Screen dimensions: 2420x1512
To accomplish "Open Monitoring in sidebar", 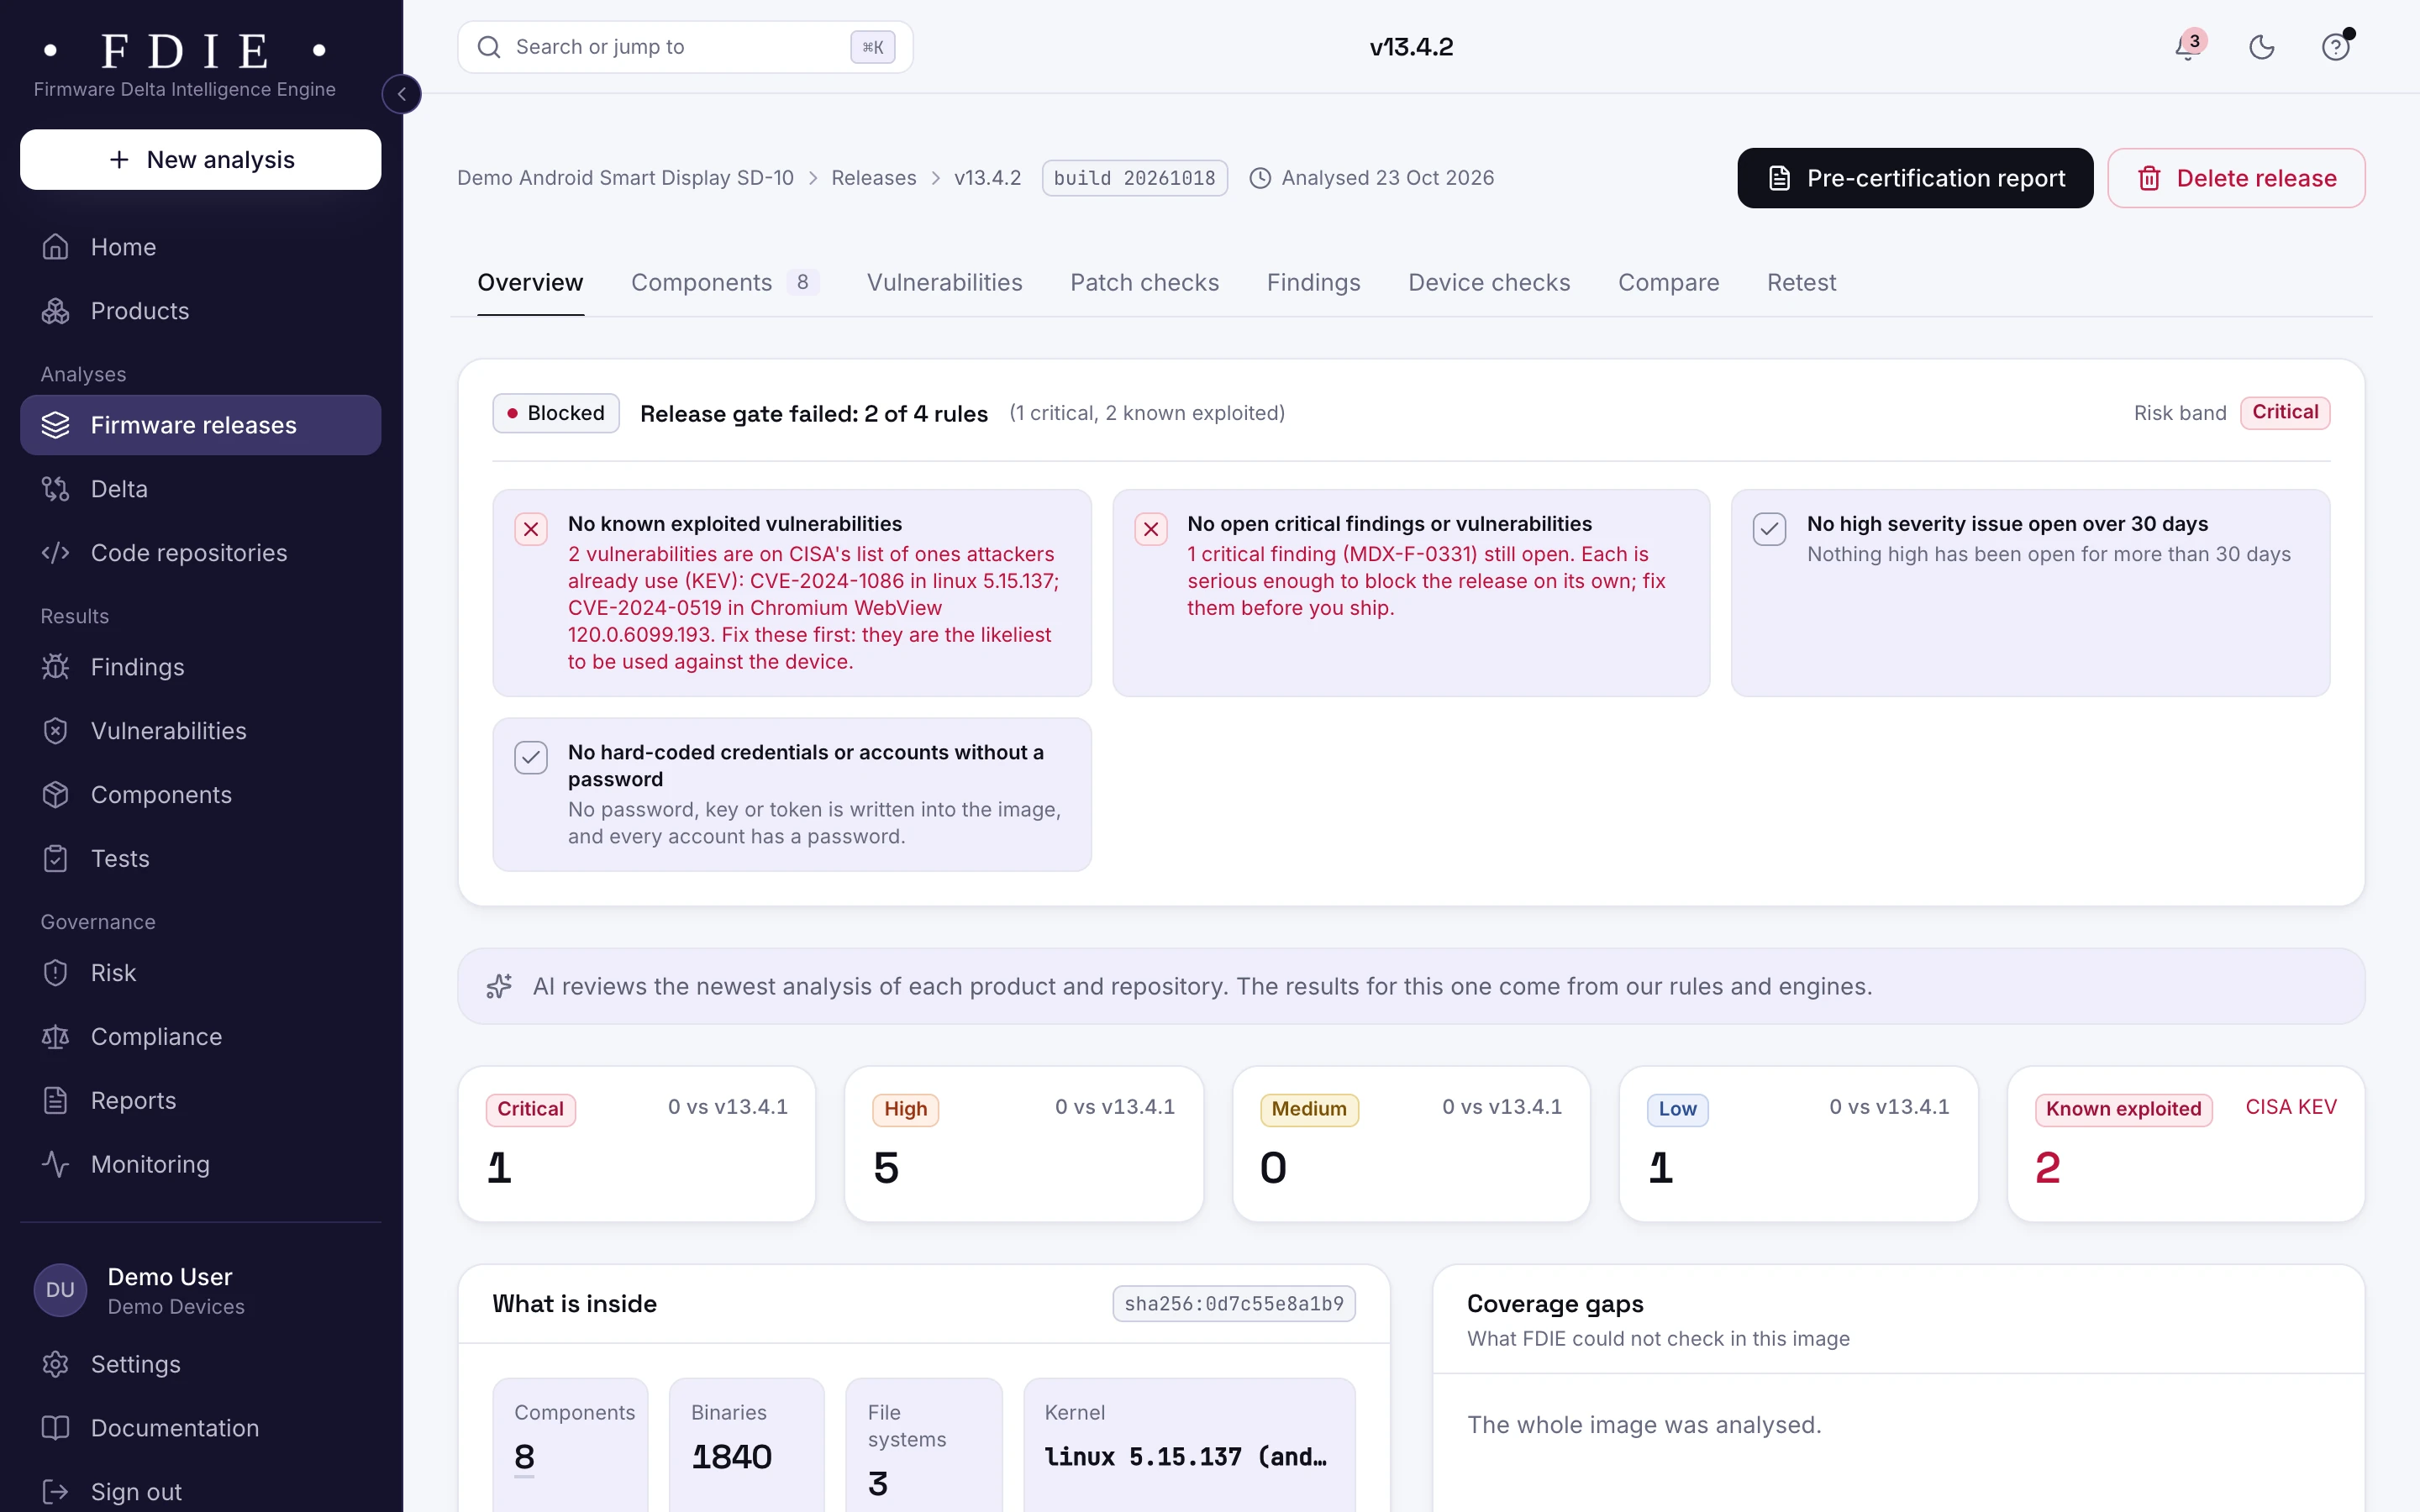I will click(x=201, y=1165).
